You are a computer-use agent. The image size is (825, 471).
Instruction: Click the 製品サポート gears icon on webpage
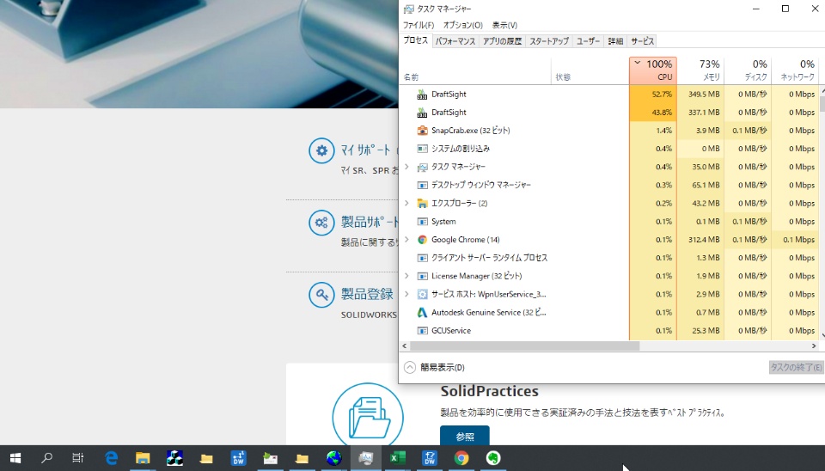[321, 223]
